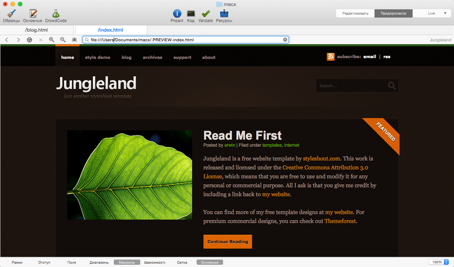Open the blog nav item
454x267 pixels.
point(126,57)
